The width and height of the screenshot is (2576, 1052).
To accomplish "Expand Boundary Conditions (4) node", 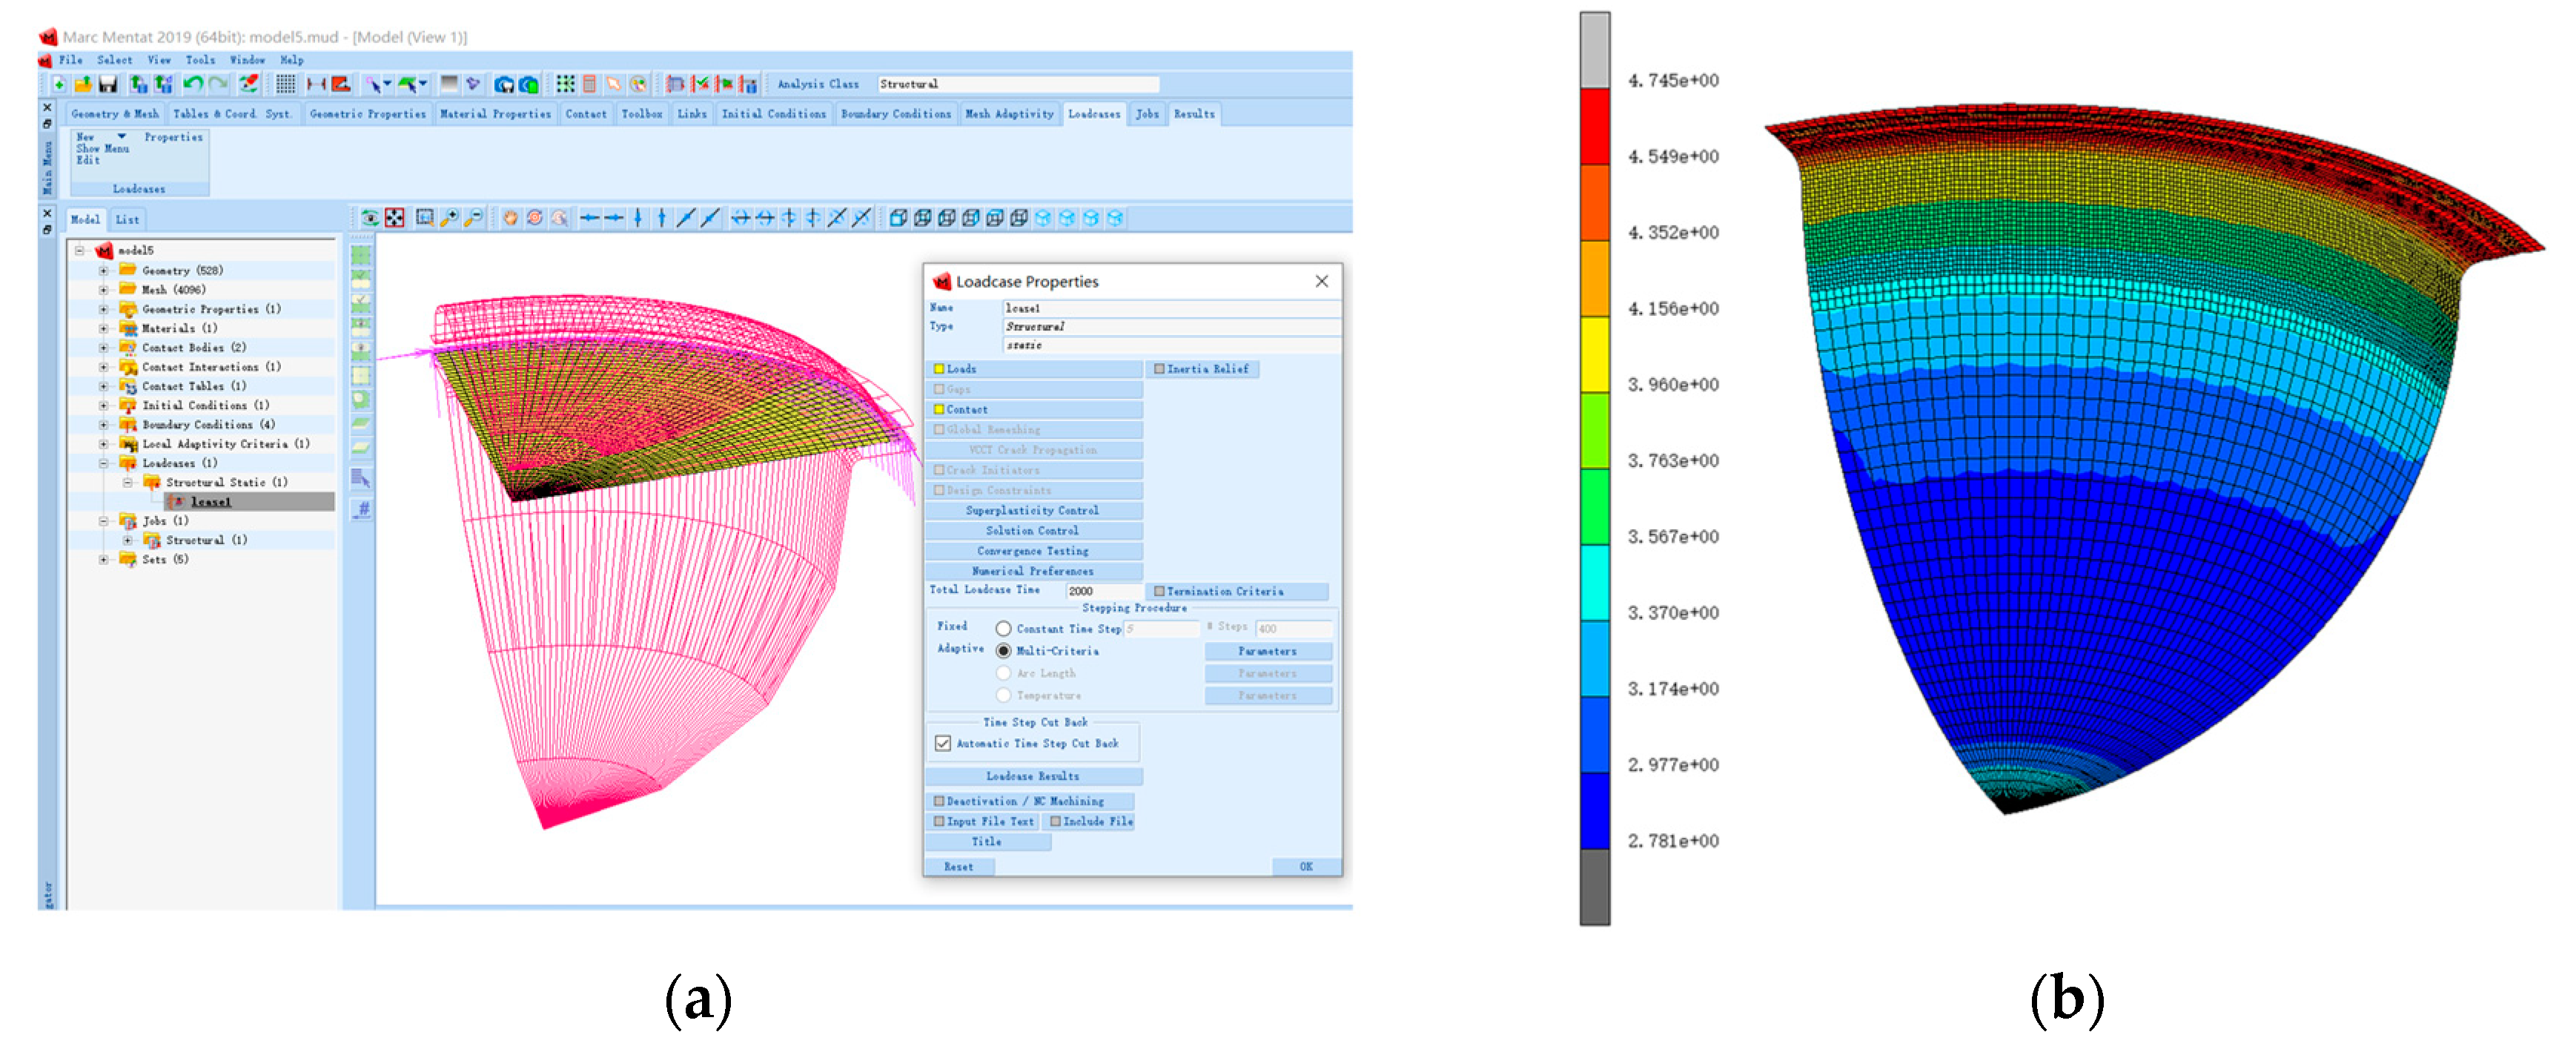I will tap(103, 425).
